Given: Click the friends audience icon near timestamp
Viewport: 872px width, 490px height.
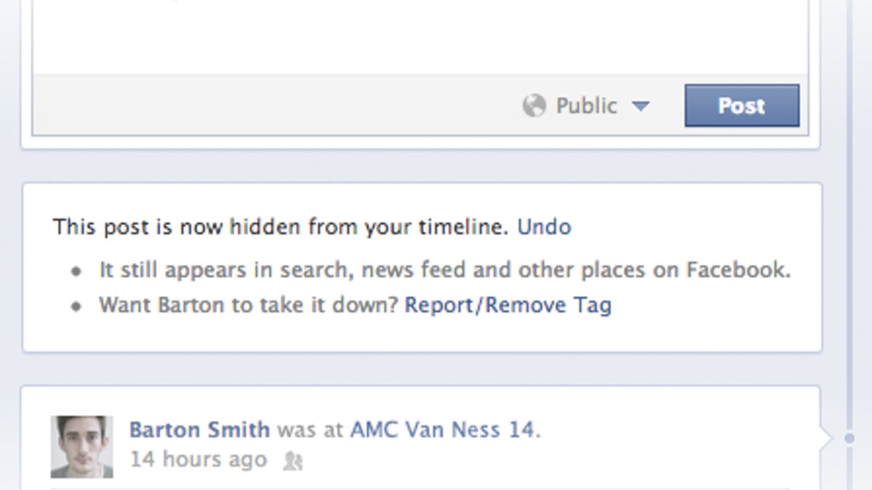Looking at the screenshot, I should [x=292, y=461].
